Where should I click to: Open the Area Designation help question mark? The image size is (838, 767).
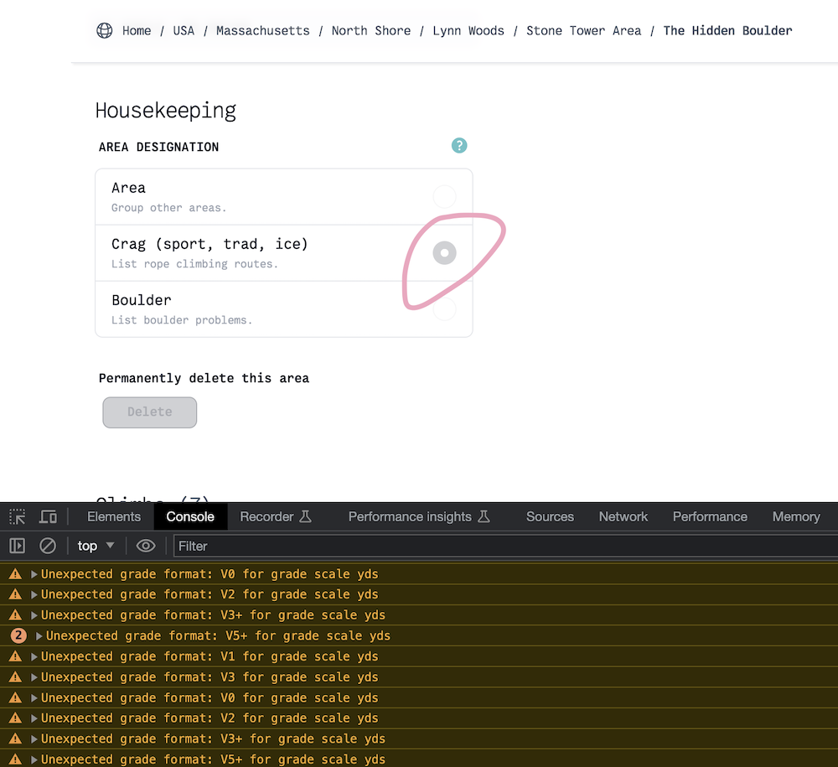(x=458, y=145)
